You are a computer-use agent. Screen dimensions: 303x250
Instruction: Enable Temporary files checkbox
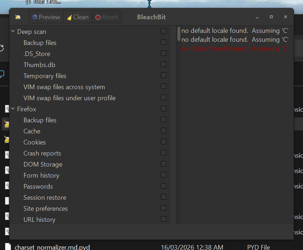tap(164, 75)
